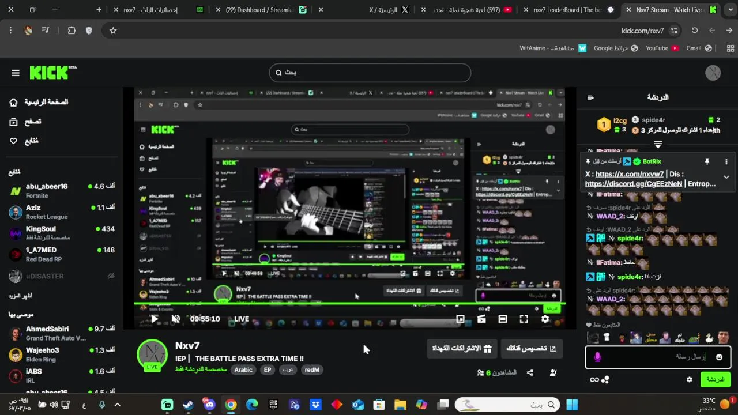Unmute the stream player volume
Screen dimensions: 738x415
coord(176,319)
